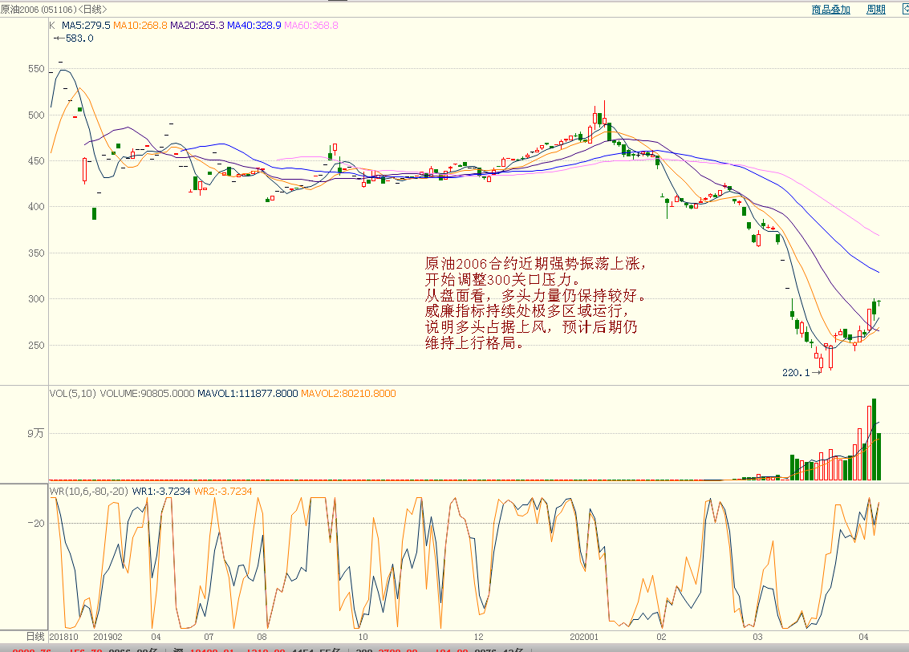Click the MAVOL1:111877.8000 label
The height and width of the screenshot is (652, 909).
tap(248, 394)
